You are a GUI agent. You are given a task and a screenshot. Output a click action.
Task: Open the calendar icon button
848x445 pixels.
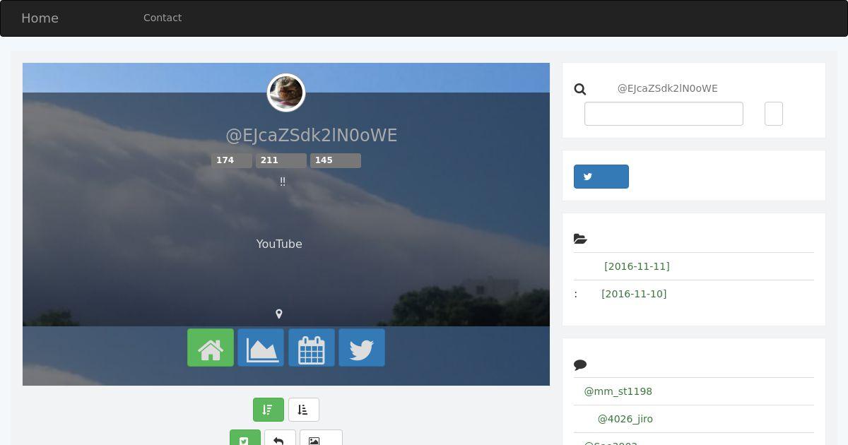point(312,348)
